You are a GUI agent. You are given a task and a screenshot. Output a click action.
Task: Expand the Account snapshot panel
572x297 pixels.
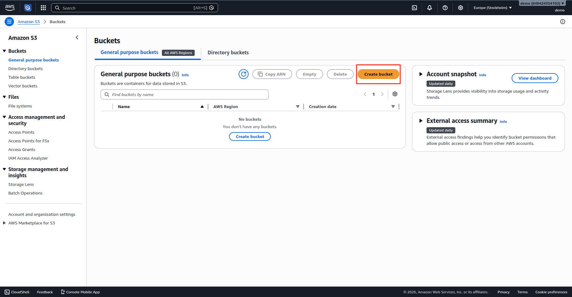(x=421, y=74)
